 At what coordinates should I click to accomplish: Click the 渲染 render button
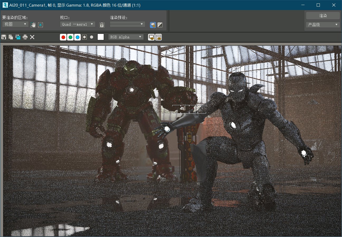[x=323, y=16]
